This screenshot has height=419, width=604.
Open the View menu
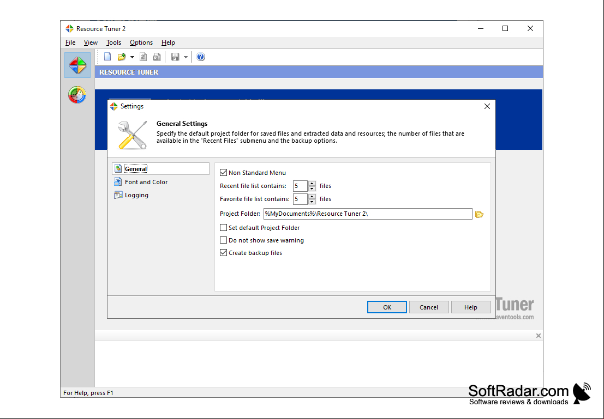91,42
